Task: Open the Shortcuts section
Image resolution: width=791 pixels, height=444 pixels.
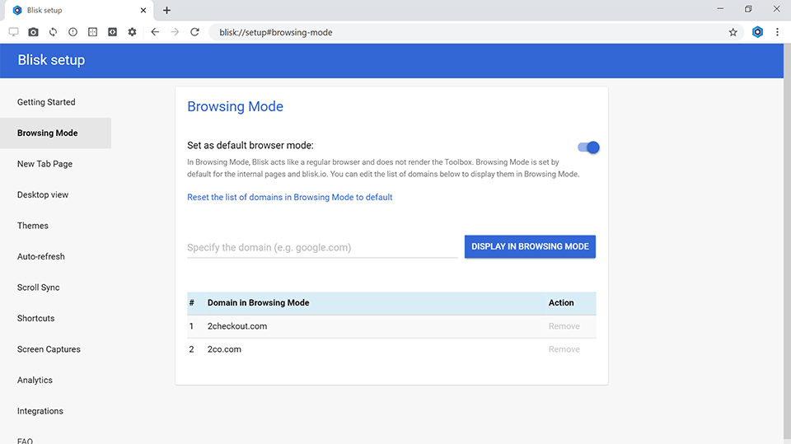Action: pyautogui.click(x=35, y=318)
